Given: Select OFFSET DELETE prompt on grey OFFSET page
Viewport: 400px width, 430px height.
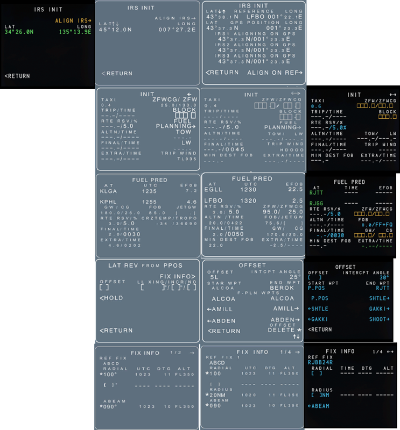Looking at the screenshot, I should [284, 328].
